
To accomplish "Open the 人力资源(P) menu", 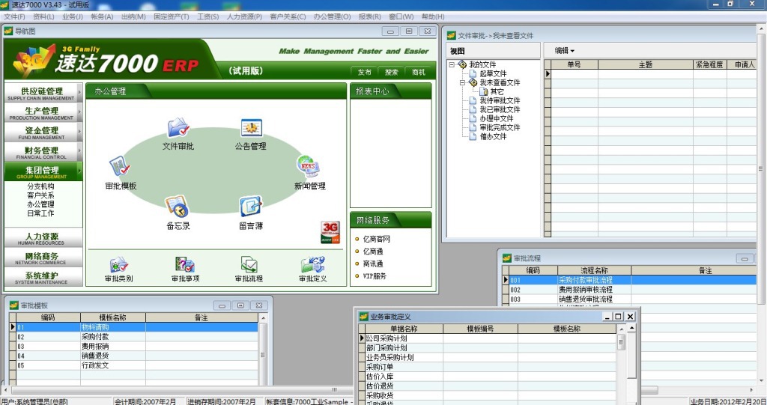I will pos(244,16).
